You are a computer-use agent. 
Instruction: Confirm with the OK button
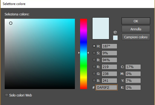(x=136, y=21)
